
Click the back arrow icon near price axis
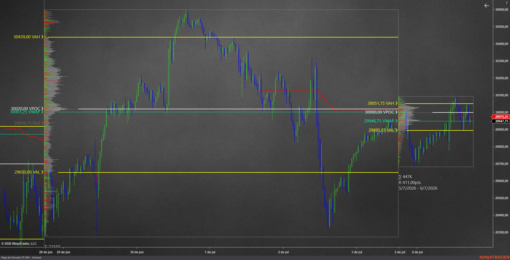point(487,6)
